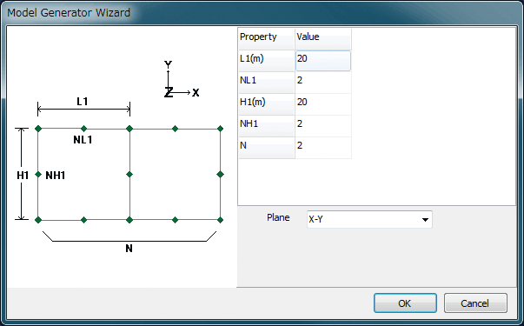Screen dimensions: 524x326
Task: Select the NL1 value cell
Action: click(322, 83)
